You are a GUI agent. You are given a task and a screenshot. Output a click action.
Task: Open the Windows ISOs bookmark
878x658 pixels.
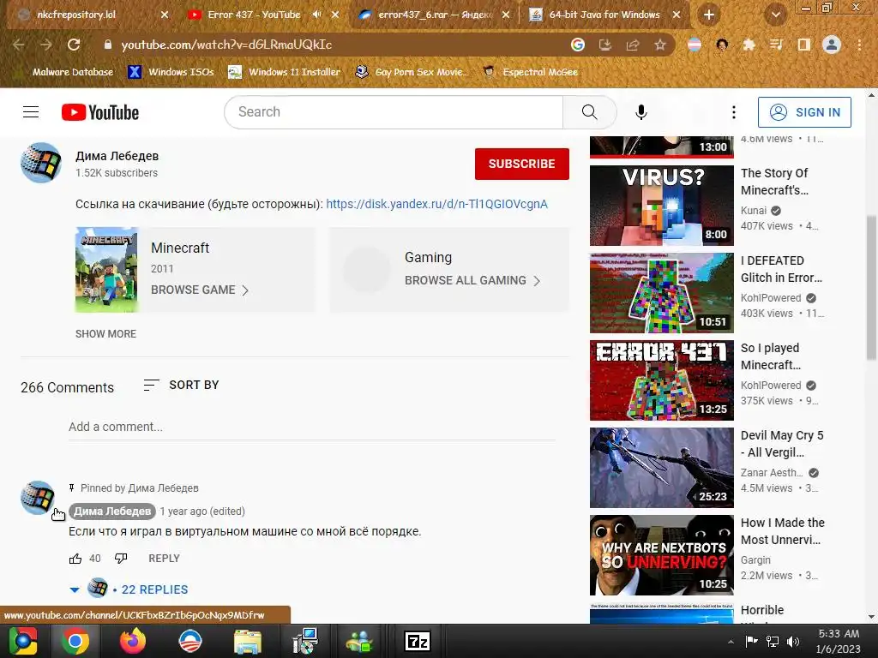click(171, 72)
